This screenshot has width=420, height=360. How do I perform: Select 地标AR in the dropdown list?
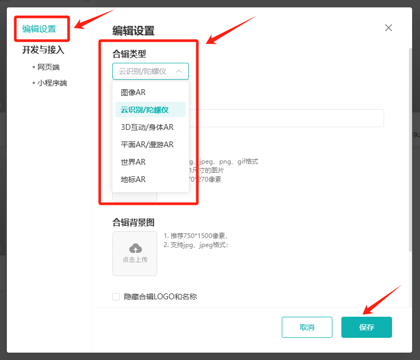tap(133, 179)
